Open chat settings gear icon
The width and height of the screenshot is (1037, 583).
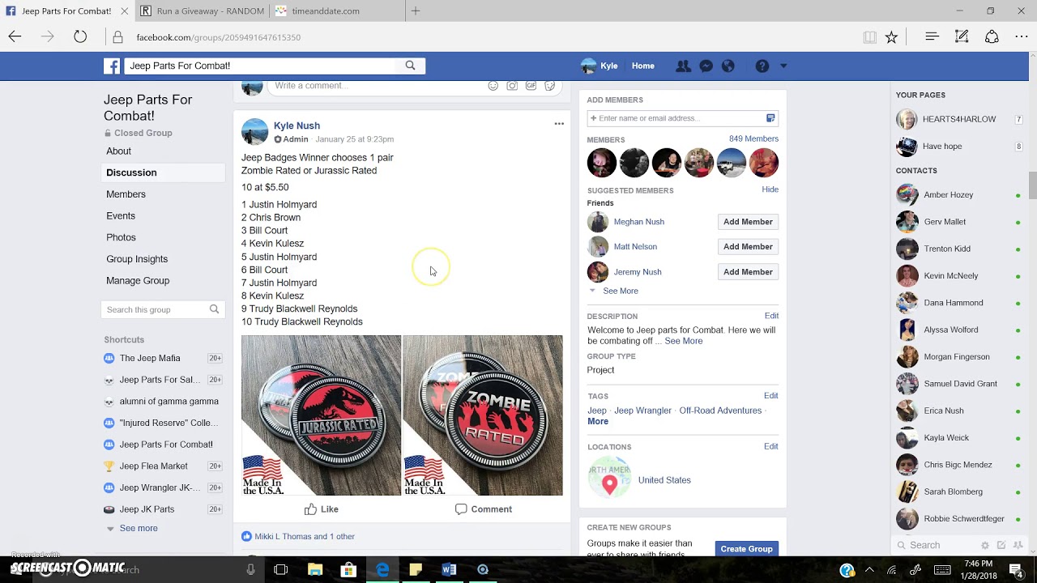tap(985, 546)
